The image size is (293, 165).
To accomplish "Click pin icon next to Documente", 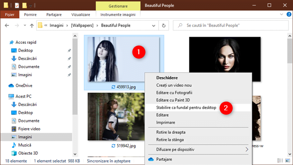I will (69, 67).
